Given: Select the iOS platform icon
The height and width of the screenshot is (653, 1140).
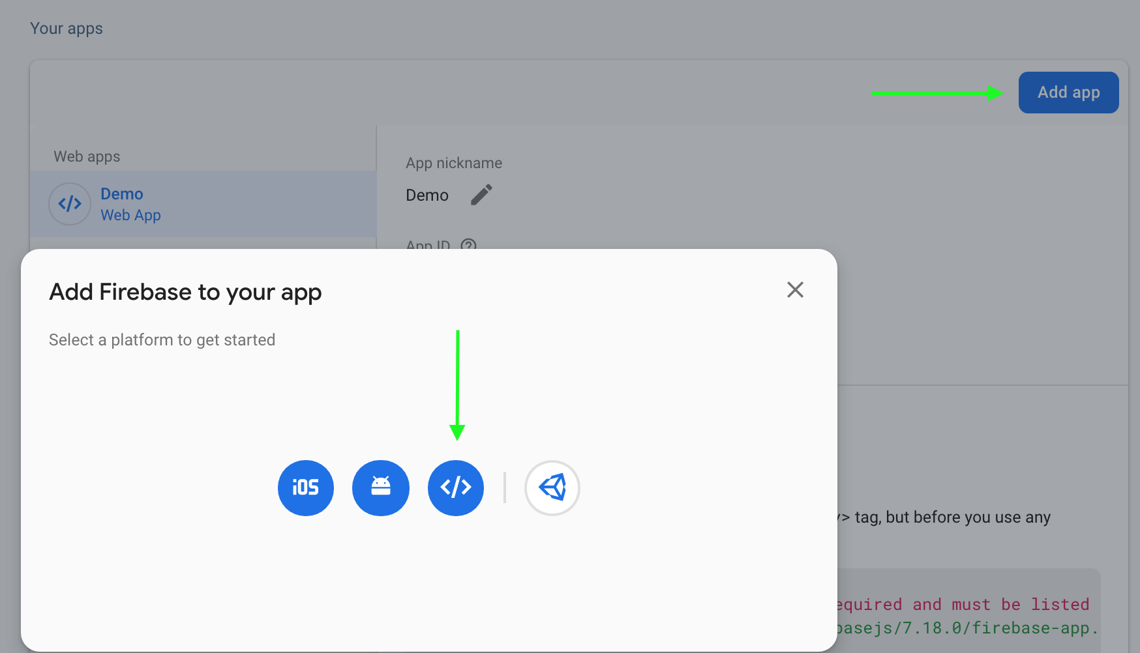Looking at the screenshot, I should pyautogui.click(x=306, y=487).
